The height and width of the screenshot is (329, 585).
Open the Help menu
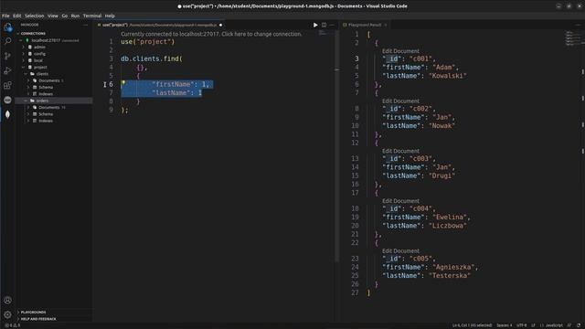(x=110, y=16)
